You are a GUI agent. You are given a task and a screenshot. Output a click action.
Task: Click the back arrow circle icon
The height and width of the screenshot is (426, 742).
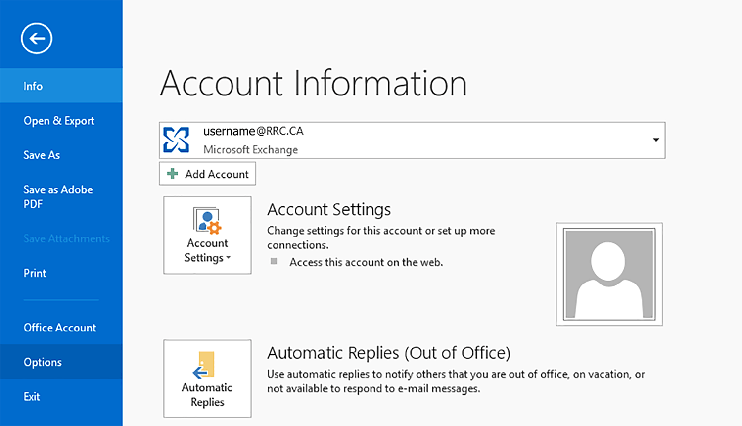coord(37,38)
